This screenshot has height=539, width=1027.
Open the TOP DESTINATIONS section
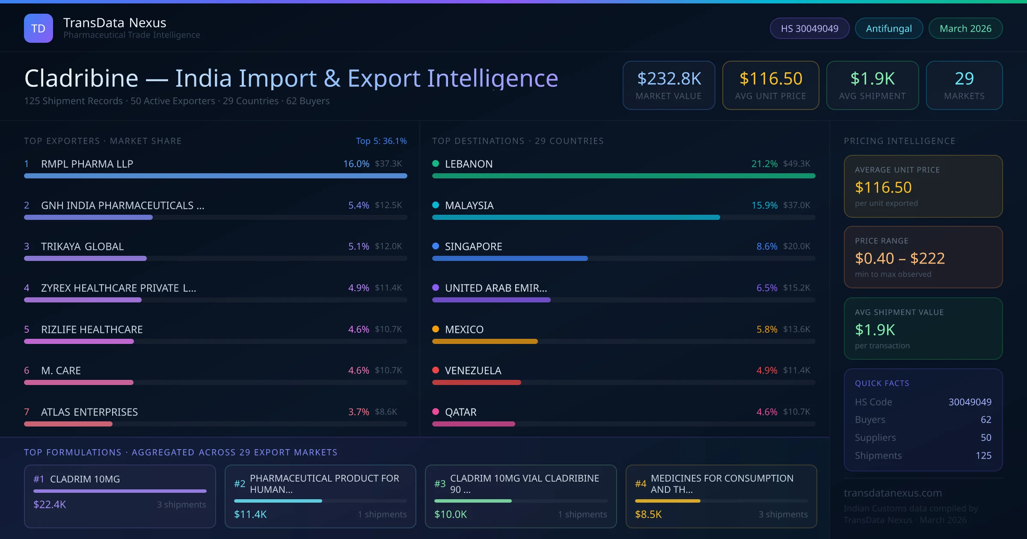click(518, 141)
